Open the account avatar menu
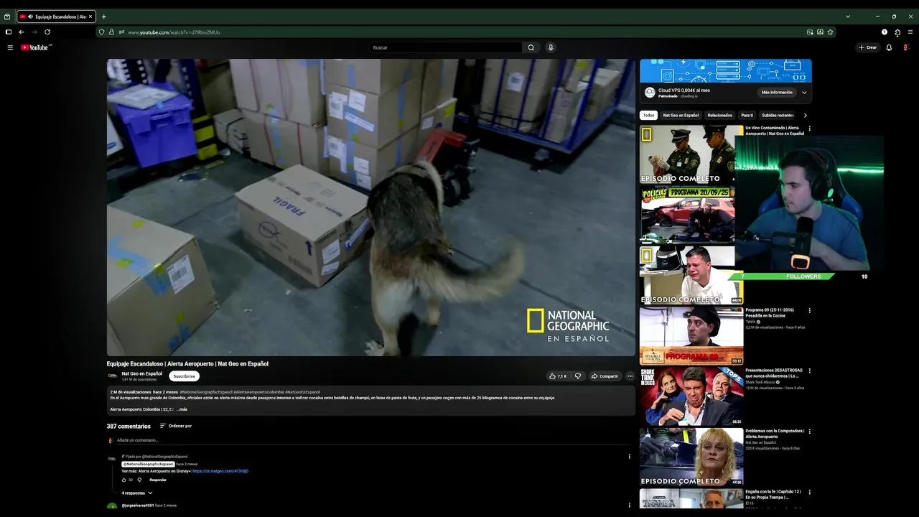 coord(906,47)
